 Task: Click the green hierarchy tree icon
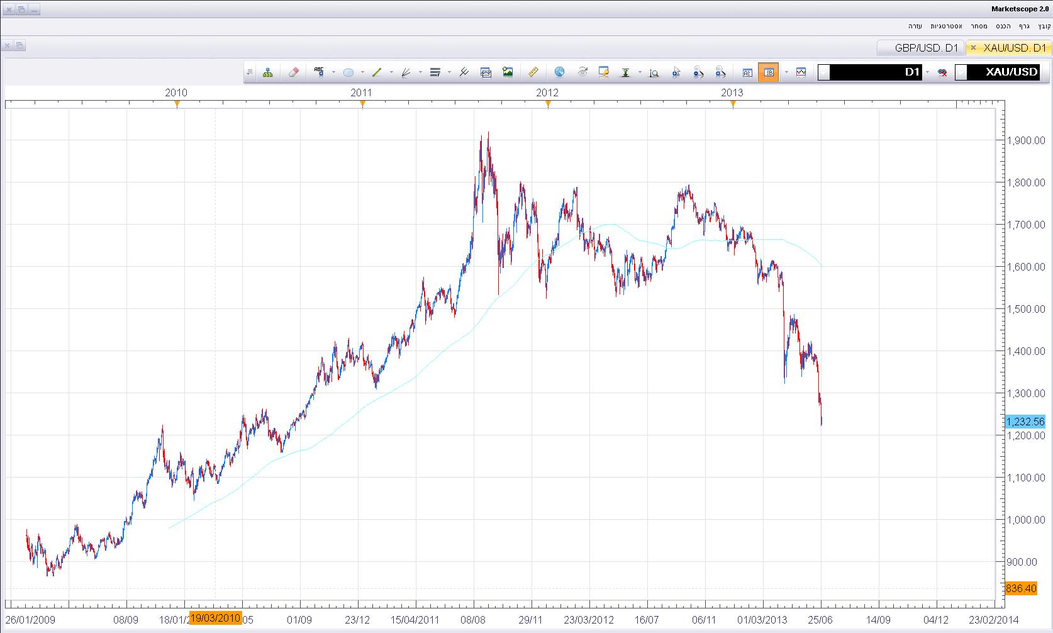point(268,72)
